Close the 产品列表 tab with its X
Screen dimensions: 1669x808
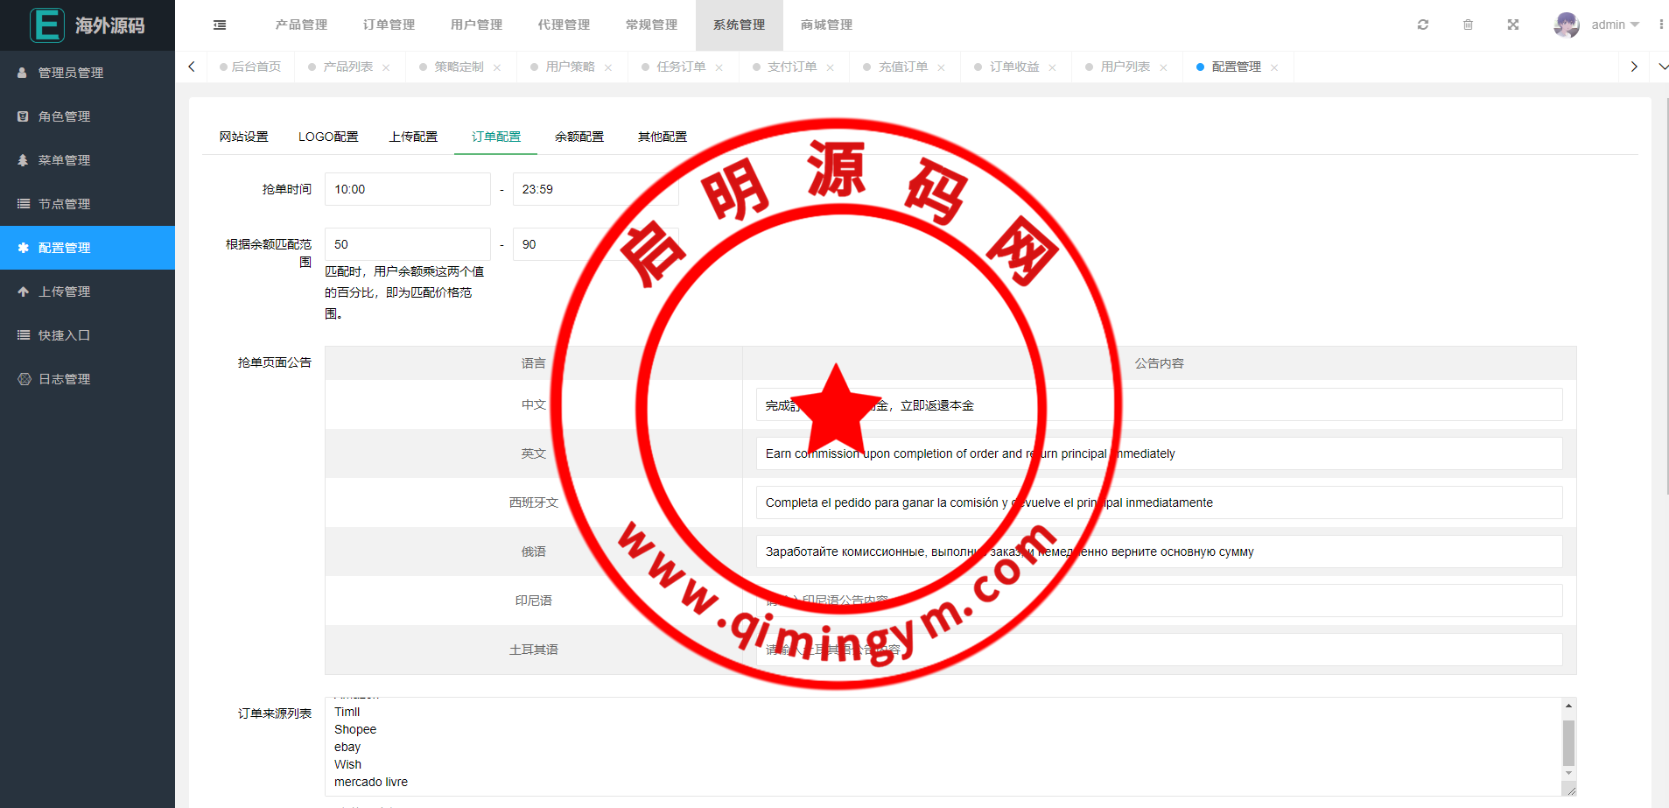(x=386, y=67)
